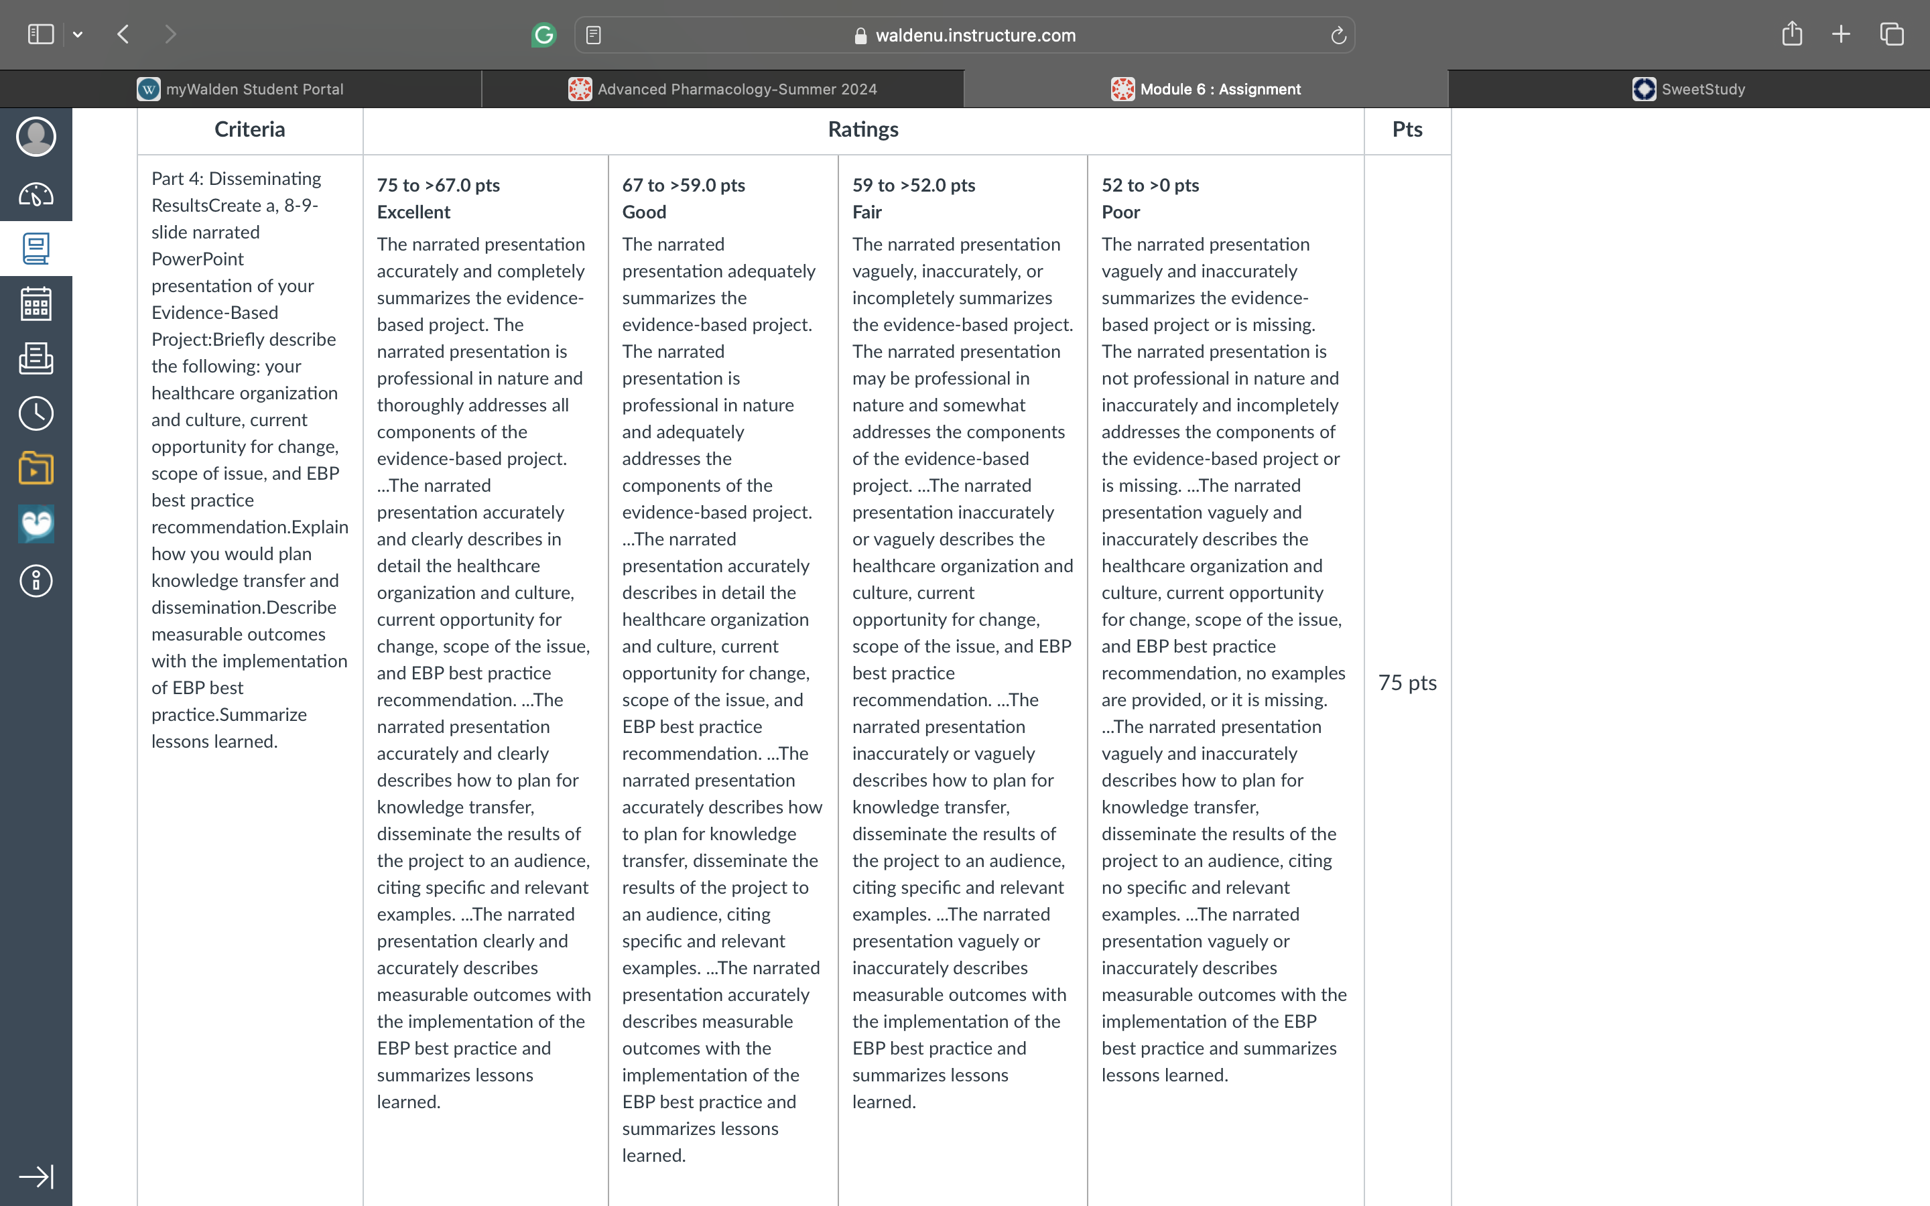Go back with the browser back arrow
The width and height of the screenshot is (1930, 1206).
123,34
